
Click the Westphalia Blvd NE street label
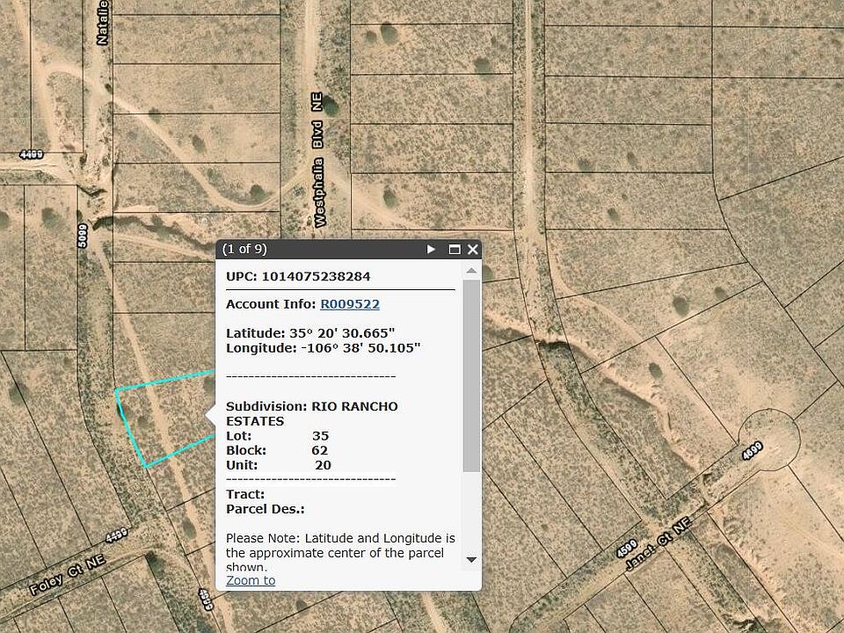(318, 160)
